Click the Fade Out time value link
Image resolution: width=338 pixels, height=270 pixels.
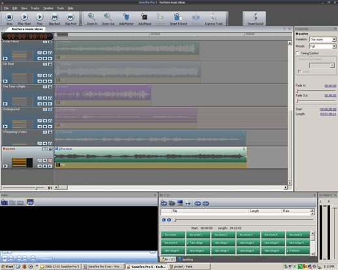coord(330,95)
